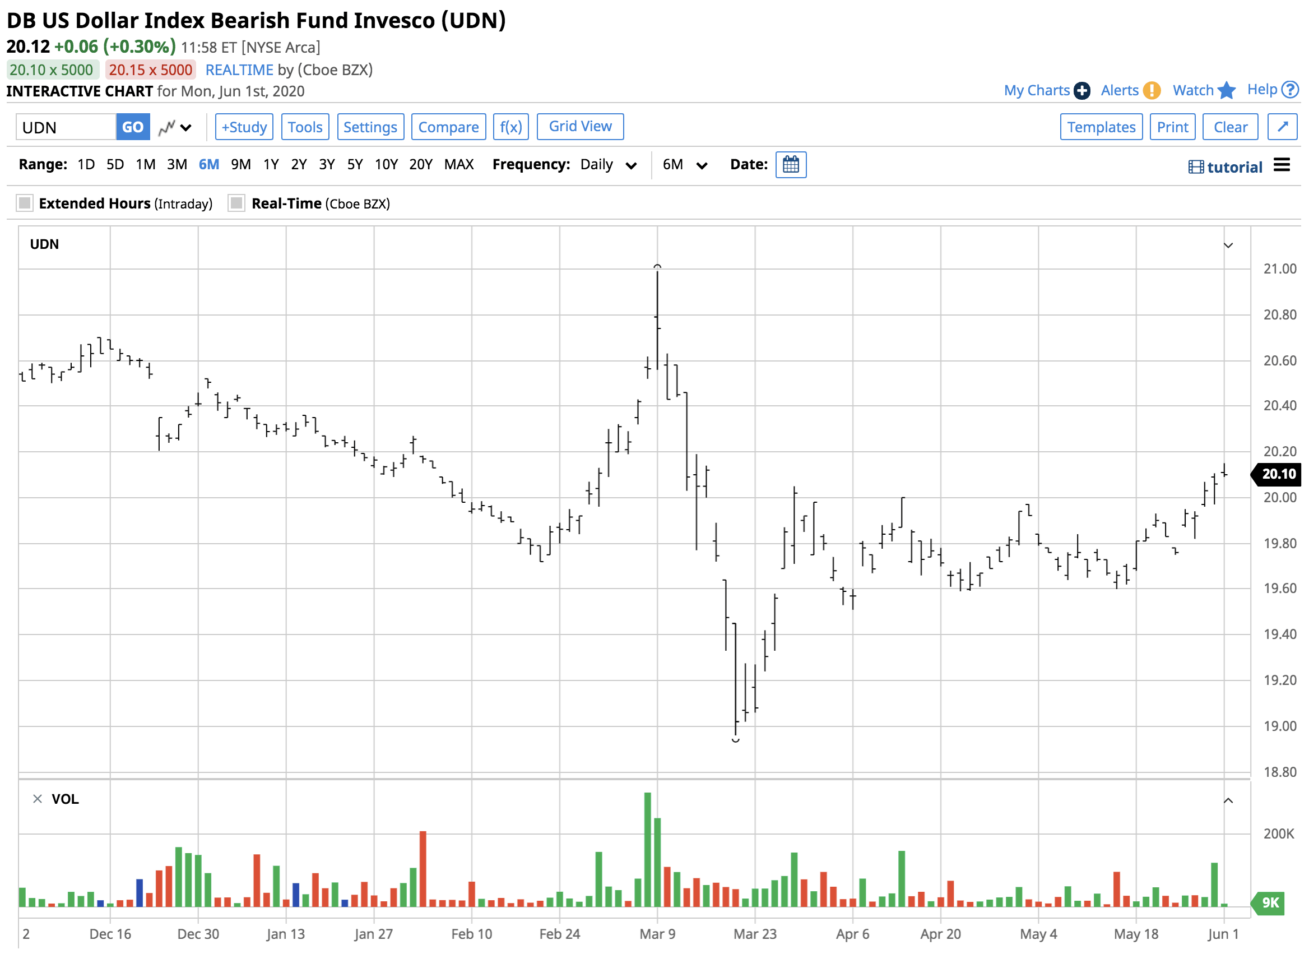The image size is (1309, 954).
Task: Enable the Extended Hours checkbox
Action: pyautogui.click(x=24, y=203)
